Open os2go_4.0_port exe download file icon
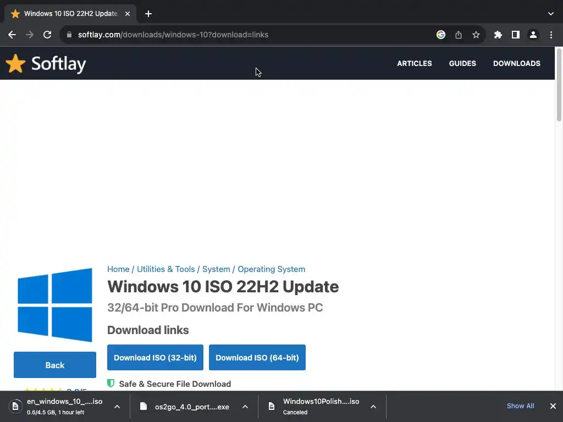The image size is (563, 422). click(x=143, y=407)
